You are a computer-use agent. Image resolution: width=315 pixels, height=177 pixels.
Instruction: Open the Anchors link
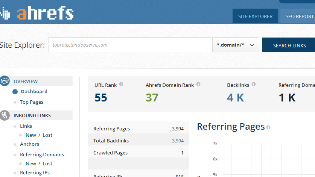pos(29,144)
